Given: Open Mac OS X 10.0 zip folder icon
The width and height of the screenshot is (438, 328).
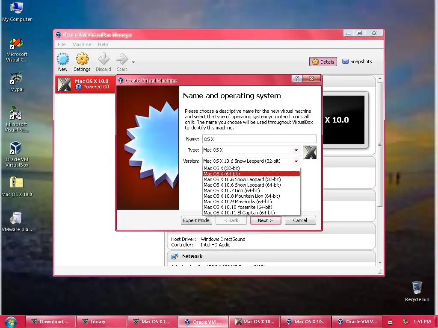Looking at the screenshot, I should 17,186.
